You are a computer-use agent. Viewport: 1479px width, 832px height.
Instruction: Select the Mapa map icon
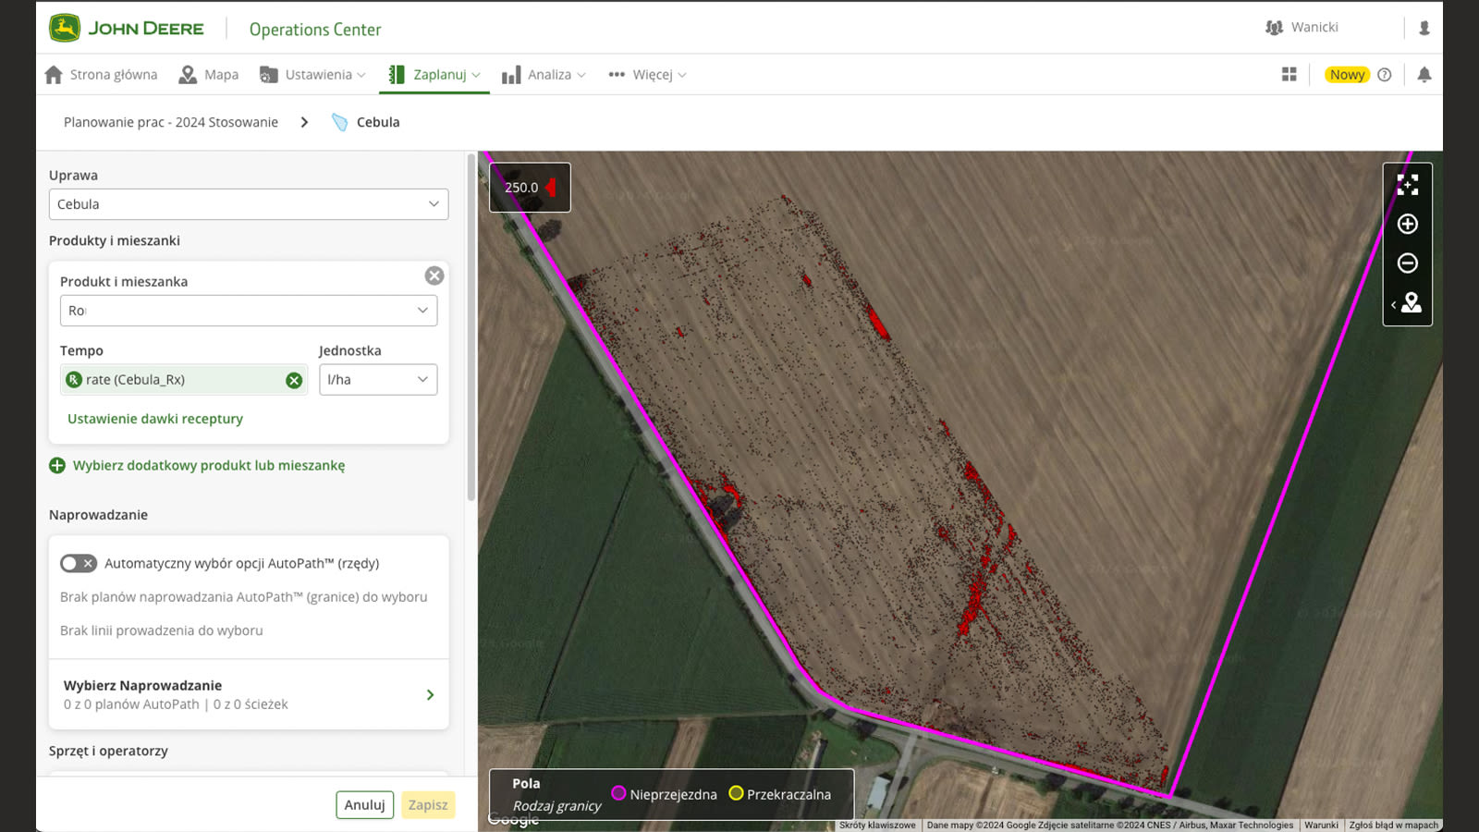(188, 74)
